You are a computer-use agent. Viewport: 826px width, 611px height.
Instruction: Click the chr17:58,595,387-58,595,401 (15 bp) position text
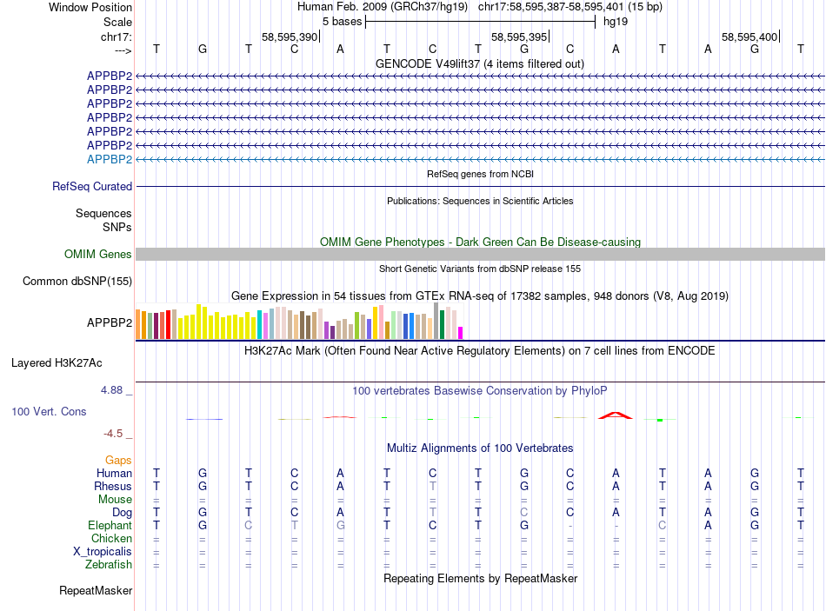click(570, 7)
